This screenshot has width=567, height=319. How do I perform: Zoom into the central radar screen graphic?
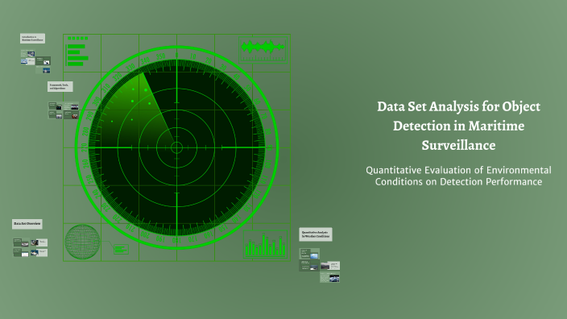tap(177, 147)
